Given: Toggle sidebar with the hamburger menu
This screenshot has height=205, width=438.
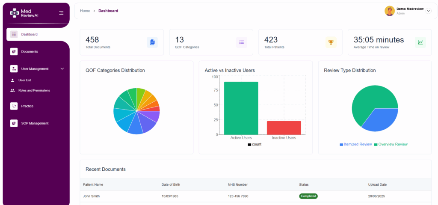Looking at the screenshot, I should pyautogui.click(x=61, y=13).
